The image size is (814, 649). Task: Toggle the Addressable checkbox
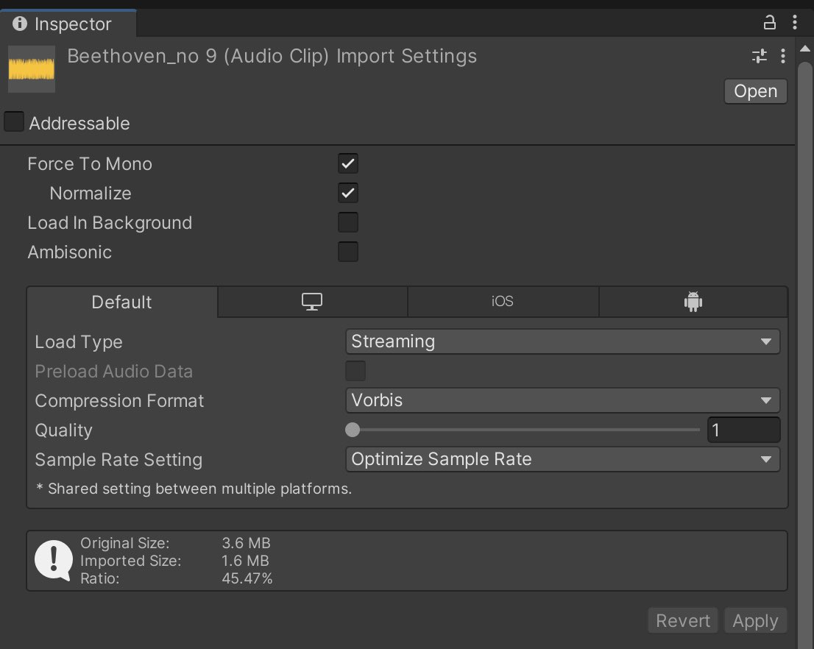14,121
